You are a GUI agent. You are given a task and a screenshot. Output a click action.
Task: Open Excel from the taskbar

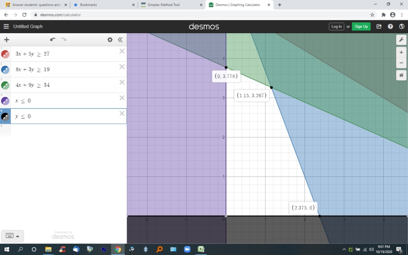tap(201, 249)
